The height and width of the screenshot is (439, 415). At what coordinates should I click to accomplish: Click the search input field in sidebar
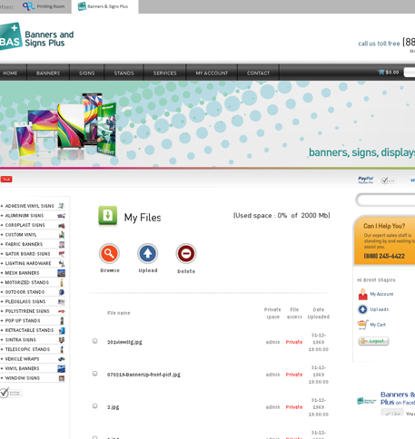386,200
